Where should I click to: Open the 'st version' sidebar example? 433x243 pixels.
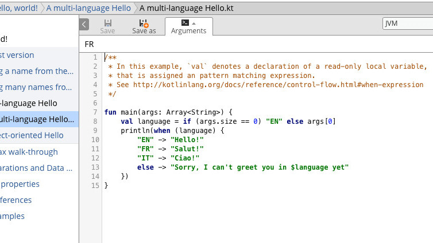(x=17, y=55)
